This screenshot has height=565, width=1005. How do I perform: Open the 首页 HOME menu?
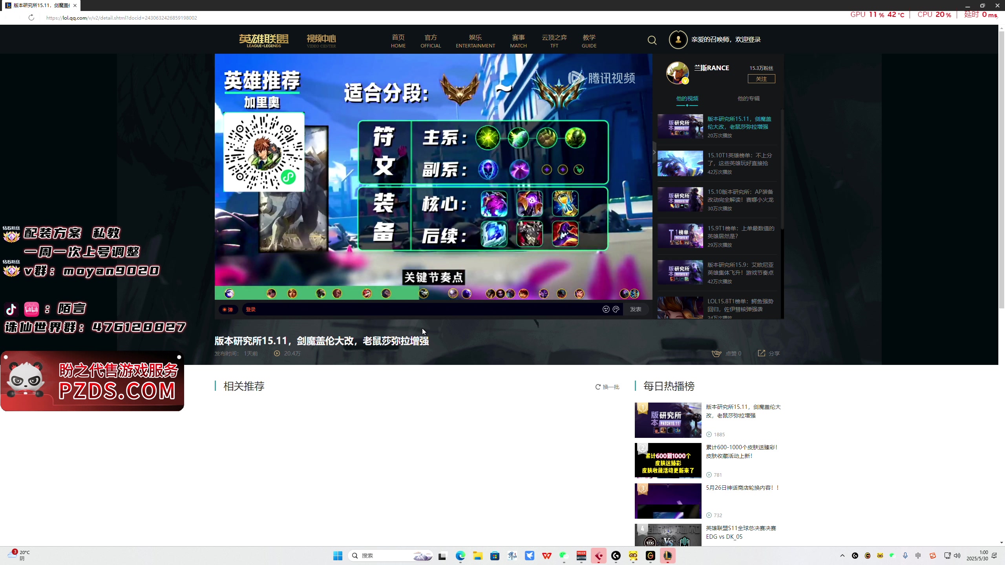click(x=398, y=41)
